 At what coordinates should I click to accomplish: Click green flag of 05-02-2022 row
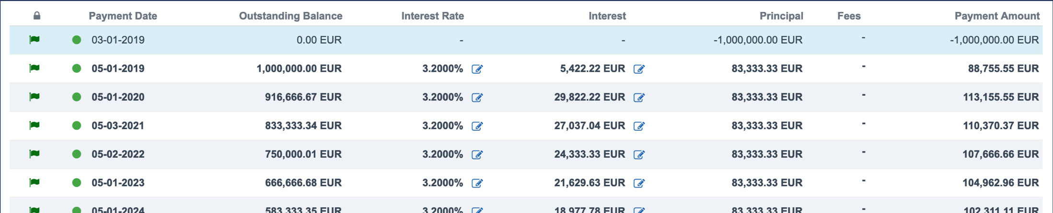click(35, 154)
